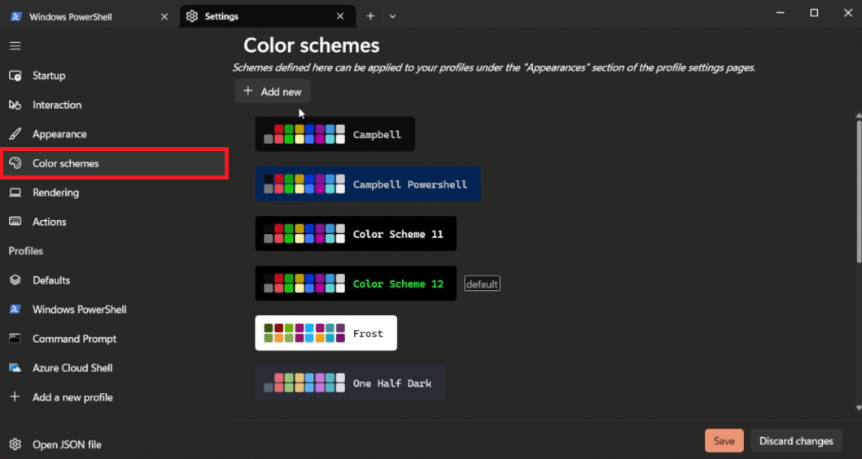This screenshot has height=459, width=862.
Task: Open the new tab dropdown arrow
Action: pyautogui.click(x=392, y=16)
